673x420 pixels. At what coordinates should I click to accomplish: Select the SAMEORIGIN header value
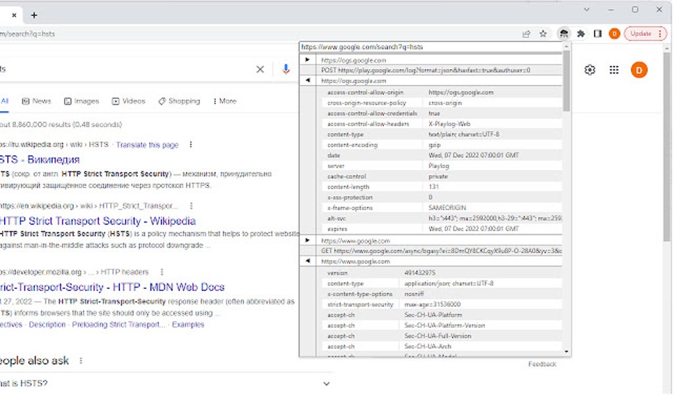[447, 207]
